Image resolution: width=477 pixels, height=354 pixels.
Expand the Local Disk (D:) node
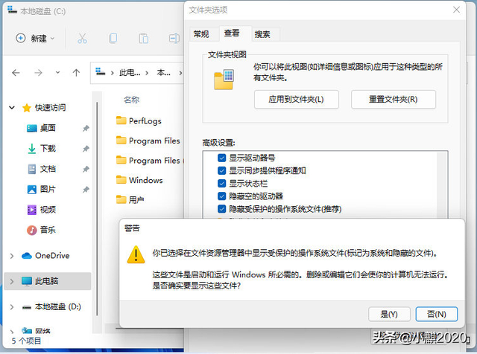(x=12, y=307)
